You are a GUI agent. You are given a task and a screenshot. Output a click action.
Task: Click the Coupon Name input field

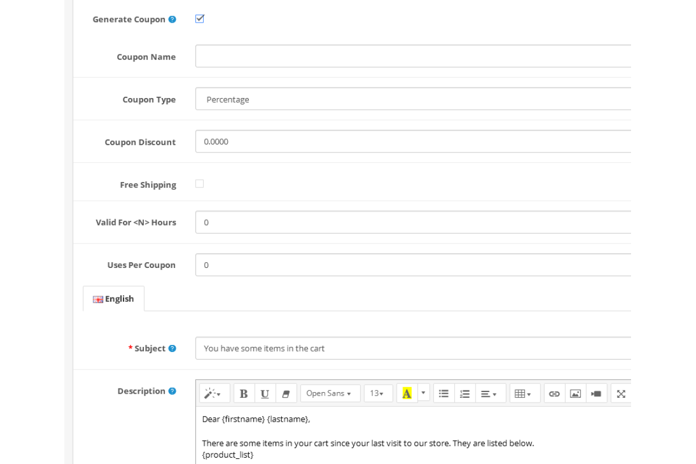pos(413,56)
